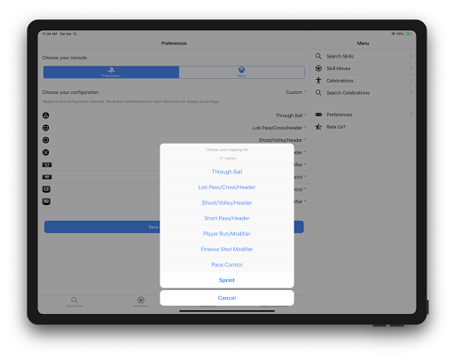Expand Search Skills chevron in menu
This screenshot has width=454, height=360.
[411, 56]
